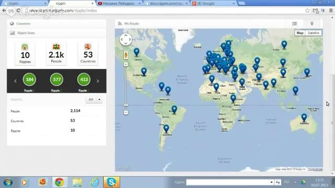Screen dimensions: 335x188
Task: Click the Ripples value 10 row
Action: pos(56,131)
